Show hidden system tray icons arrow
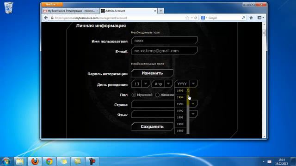The image size is (296, 166). [264, 162]
